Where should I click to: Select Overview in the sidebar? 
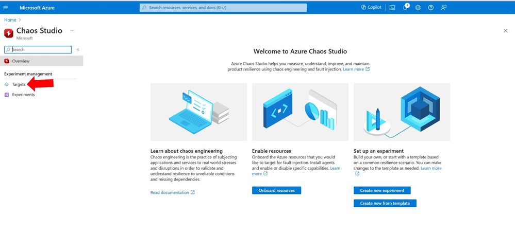coord(41,61)
